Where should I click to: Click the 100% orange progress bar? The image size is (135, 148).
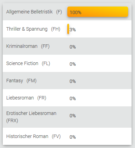[98, 12]
